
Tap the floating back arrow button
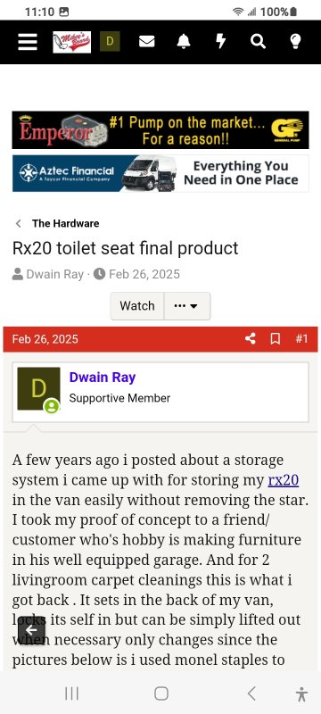pyautogui.click(x=31, y=630)
